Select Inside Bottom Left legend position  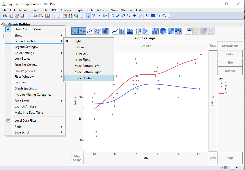pos(89,66)
